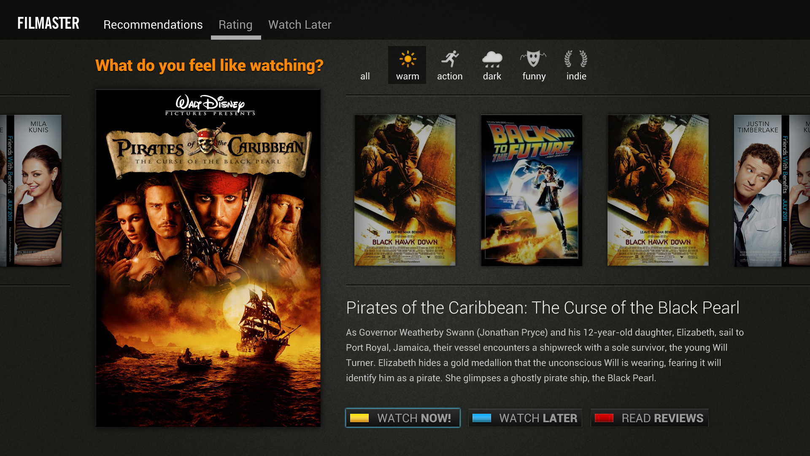
Task: Select the Black Hawk Down poster right of Back to the Future
Action: (658, 190)
